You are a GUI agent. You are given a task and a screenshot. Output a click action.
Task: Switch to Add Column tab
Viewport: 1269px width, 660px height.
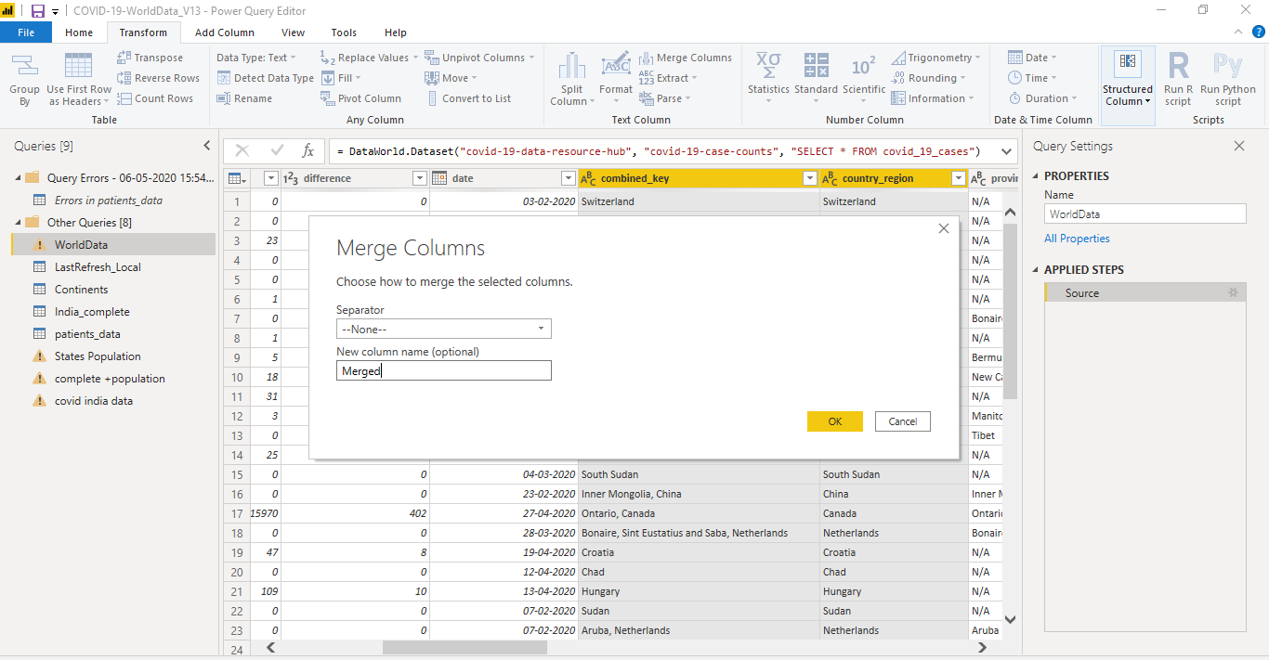225,32
